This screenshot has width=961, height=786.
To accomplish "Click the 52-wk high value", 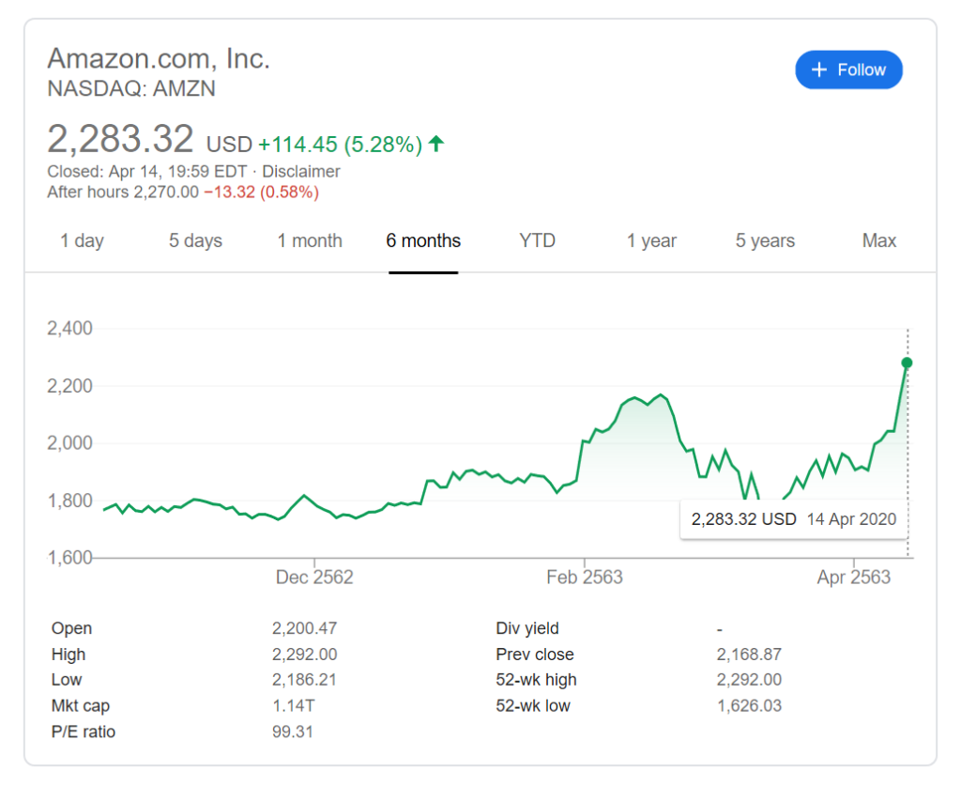I will click(x=749, y=680).
